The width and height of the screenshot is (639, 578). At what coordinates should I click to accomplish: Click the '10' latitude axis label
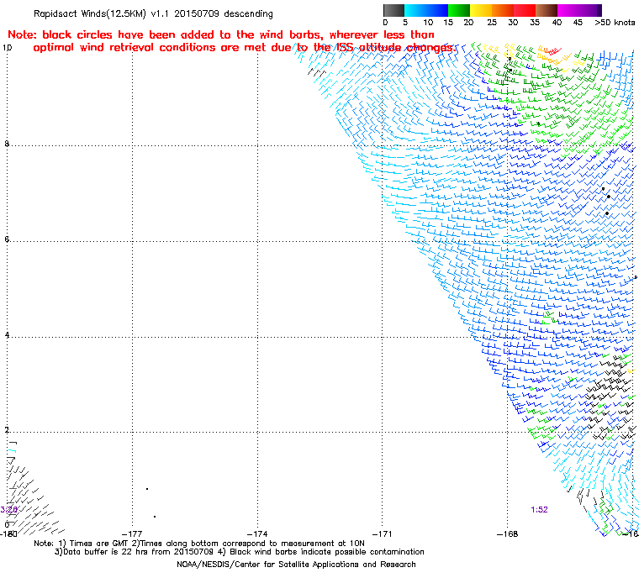tap(8, 48)
